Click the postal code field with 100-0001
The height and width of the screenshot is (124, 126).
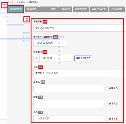point(56,58)
